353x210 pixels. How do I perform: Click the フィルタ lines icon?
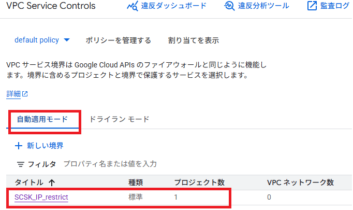click(x=21, y=164)
